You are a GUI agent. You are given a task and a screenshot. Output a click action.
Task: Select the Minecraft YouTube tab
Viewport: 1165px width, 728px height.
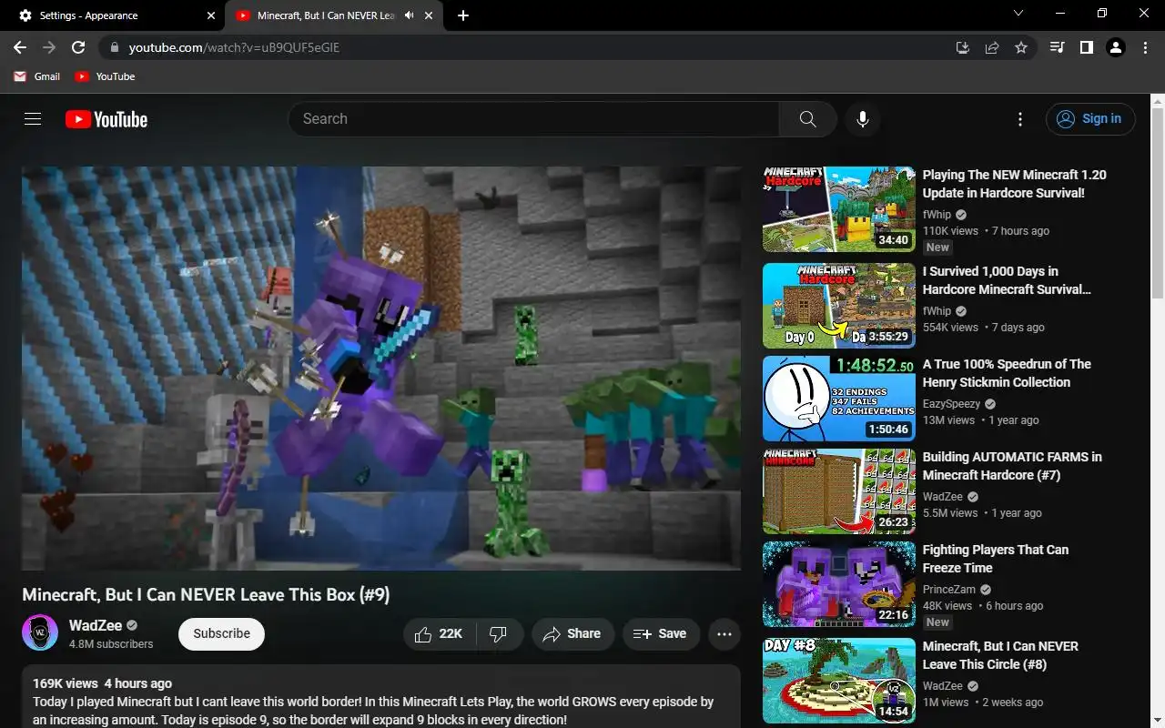coord(333,15)
